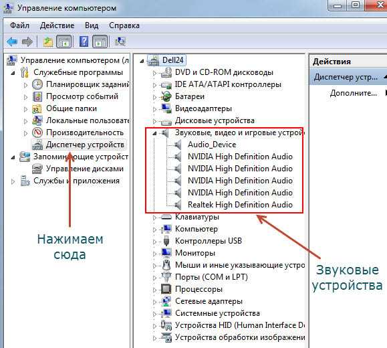Select Диспетчер устройств in the left tree
The width and height of the screenshot is (387, 348).
click(x=85, y=145)
